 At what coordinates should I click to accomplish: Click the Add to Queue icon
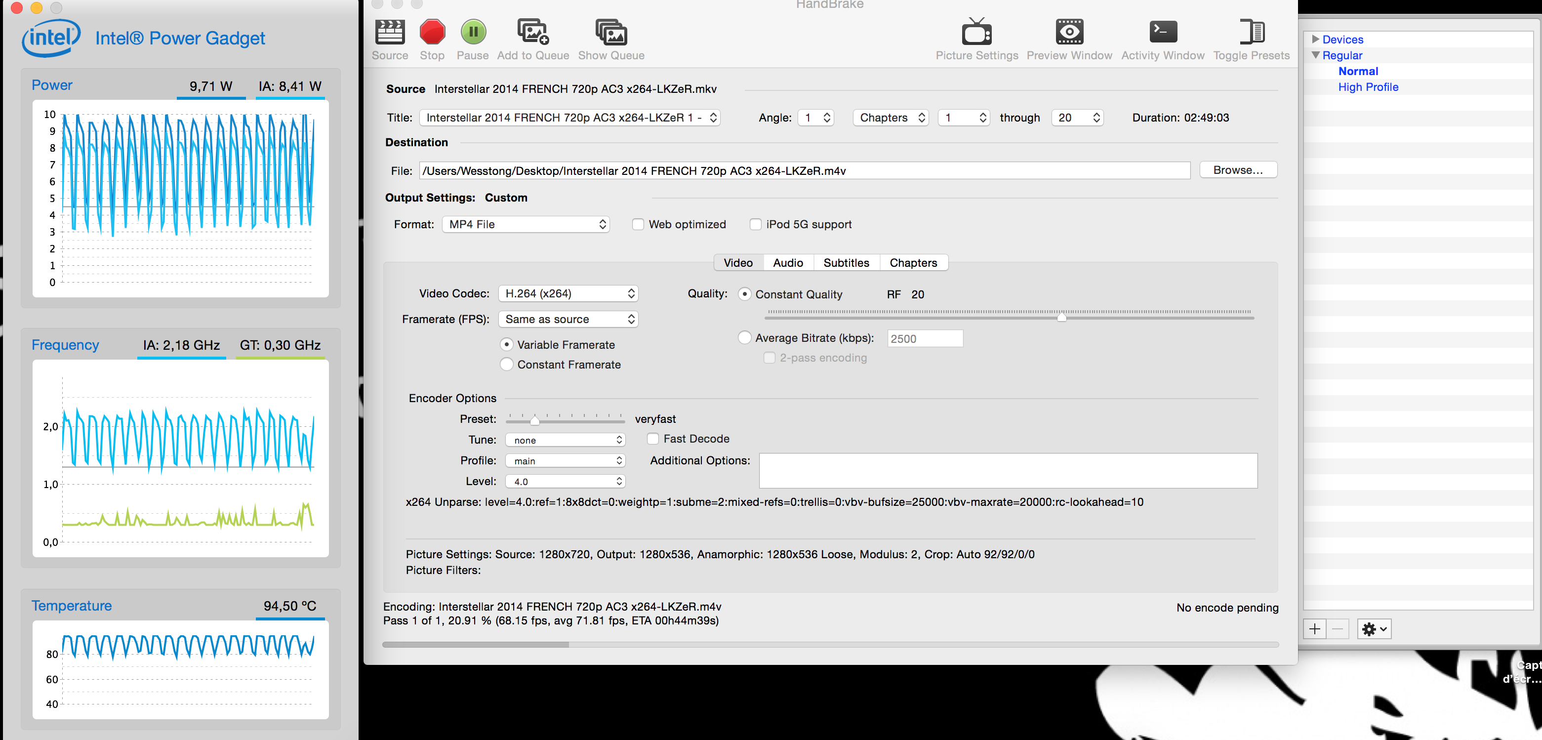(x=532, y=32)
